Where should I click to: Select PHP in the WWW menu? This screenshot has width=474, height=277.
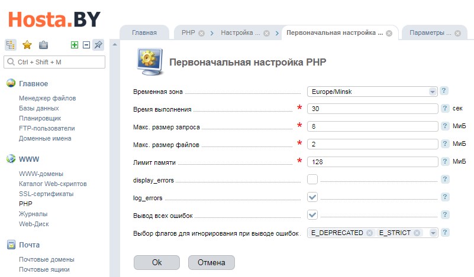tap(25, 204)
